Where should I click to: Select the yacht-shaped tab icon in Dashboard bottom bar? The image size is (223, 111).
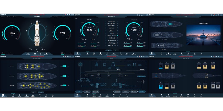click(35, 54)
